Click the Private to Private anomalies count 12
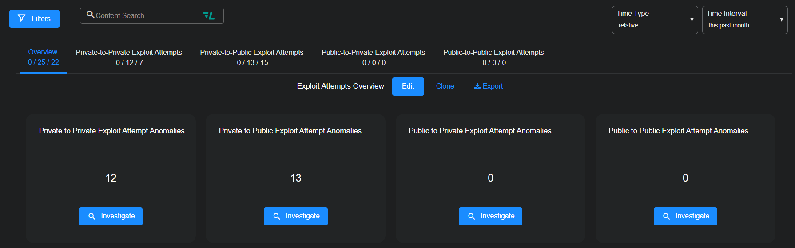795x248 pixels. click(111, 178)
